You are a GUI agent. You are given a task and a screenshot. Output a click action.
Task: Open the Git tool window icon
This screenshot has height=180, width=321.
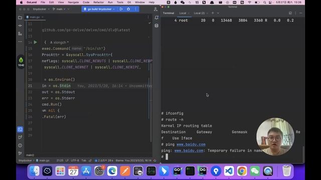coord(20,153)
